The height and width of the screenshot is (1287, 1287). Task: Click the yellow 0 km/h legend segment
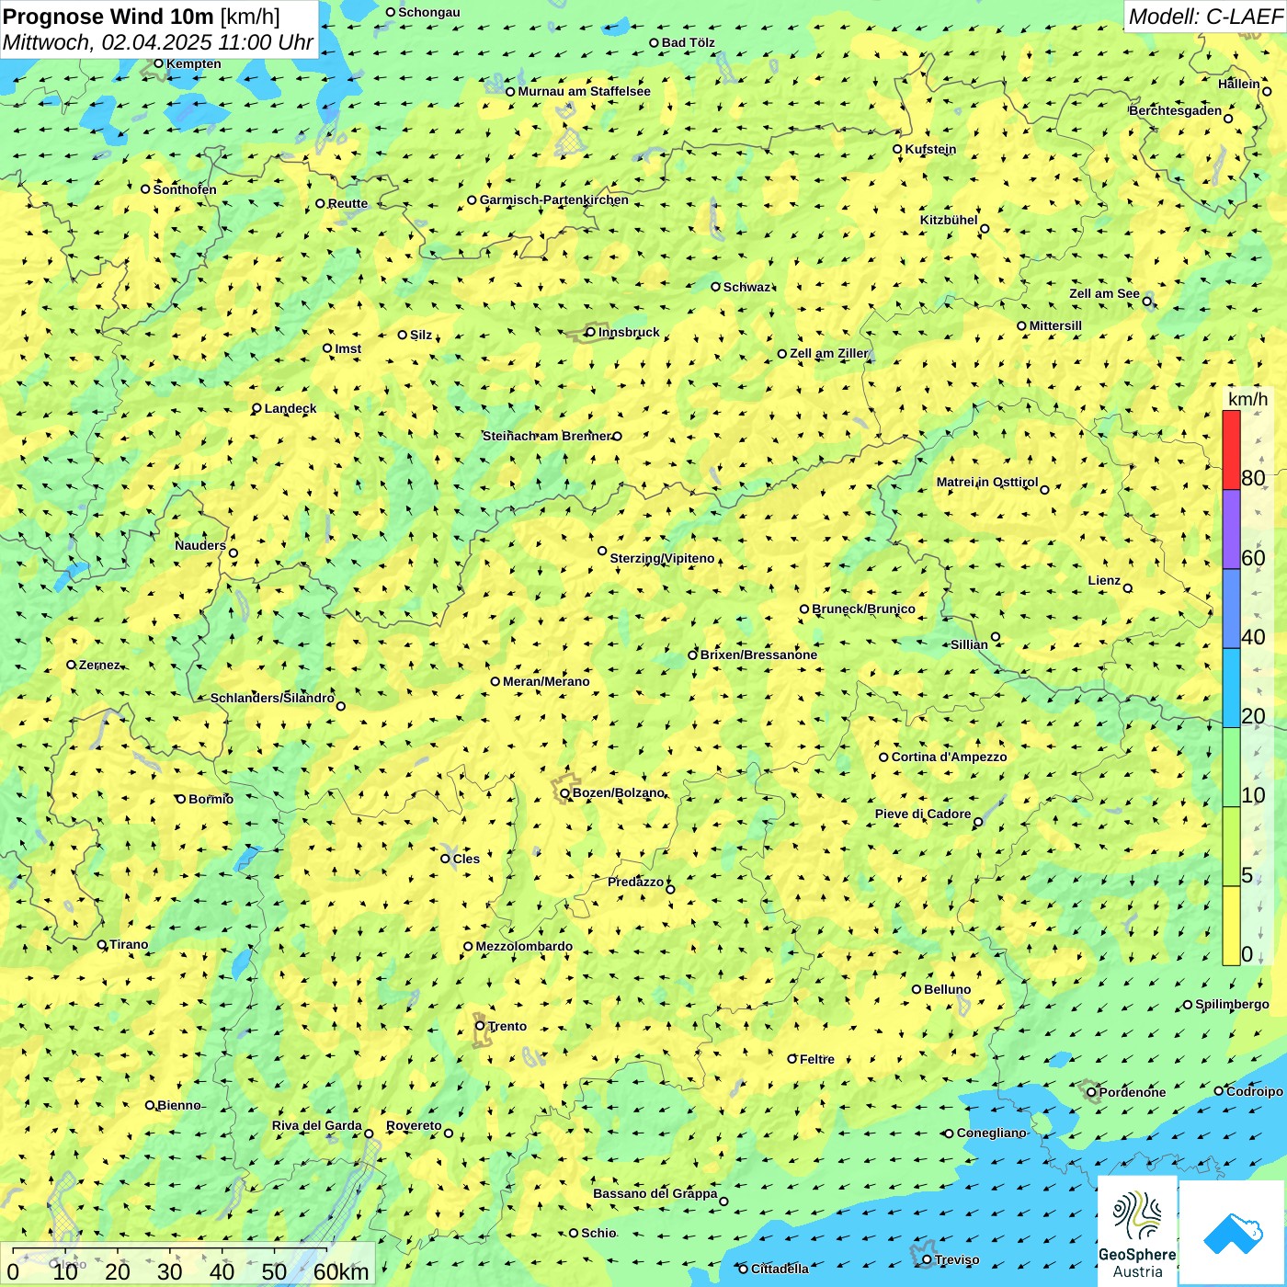(1231, 926)
